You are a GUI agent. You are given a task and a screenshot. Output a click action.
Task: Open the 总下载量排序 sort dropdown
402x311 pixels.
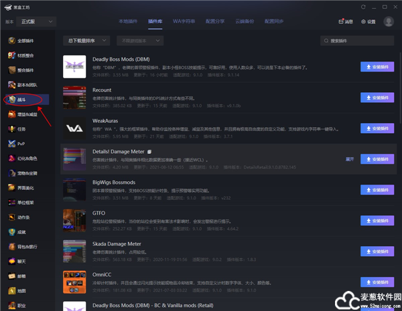(86, 41)
